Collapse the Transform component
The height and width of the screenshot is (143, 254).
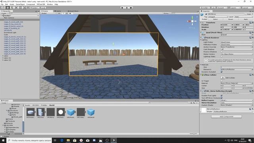click(x=201, y=23)
